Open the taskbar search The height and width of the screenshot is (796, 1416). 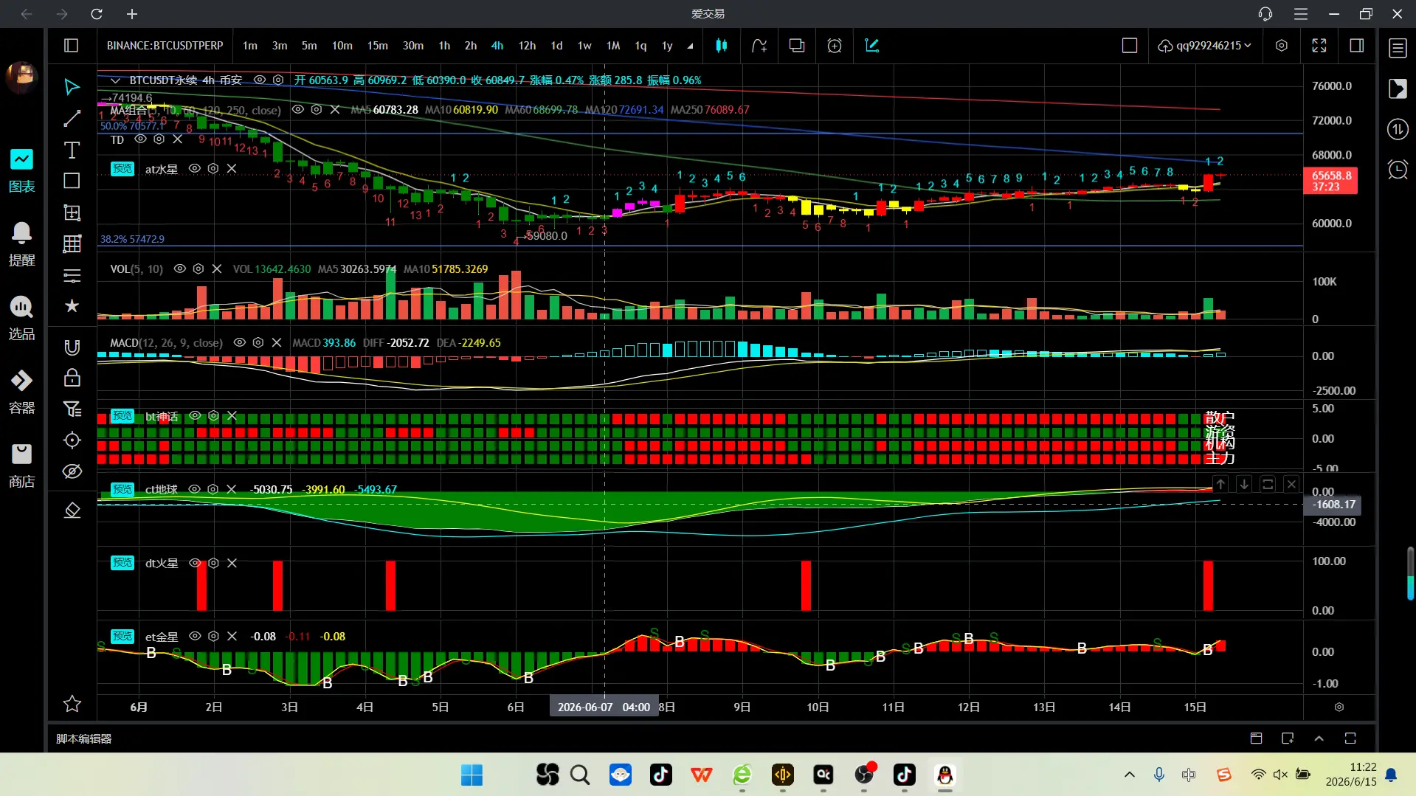pos(580,775)
